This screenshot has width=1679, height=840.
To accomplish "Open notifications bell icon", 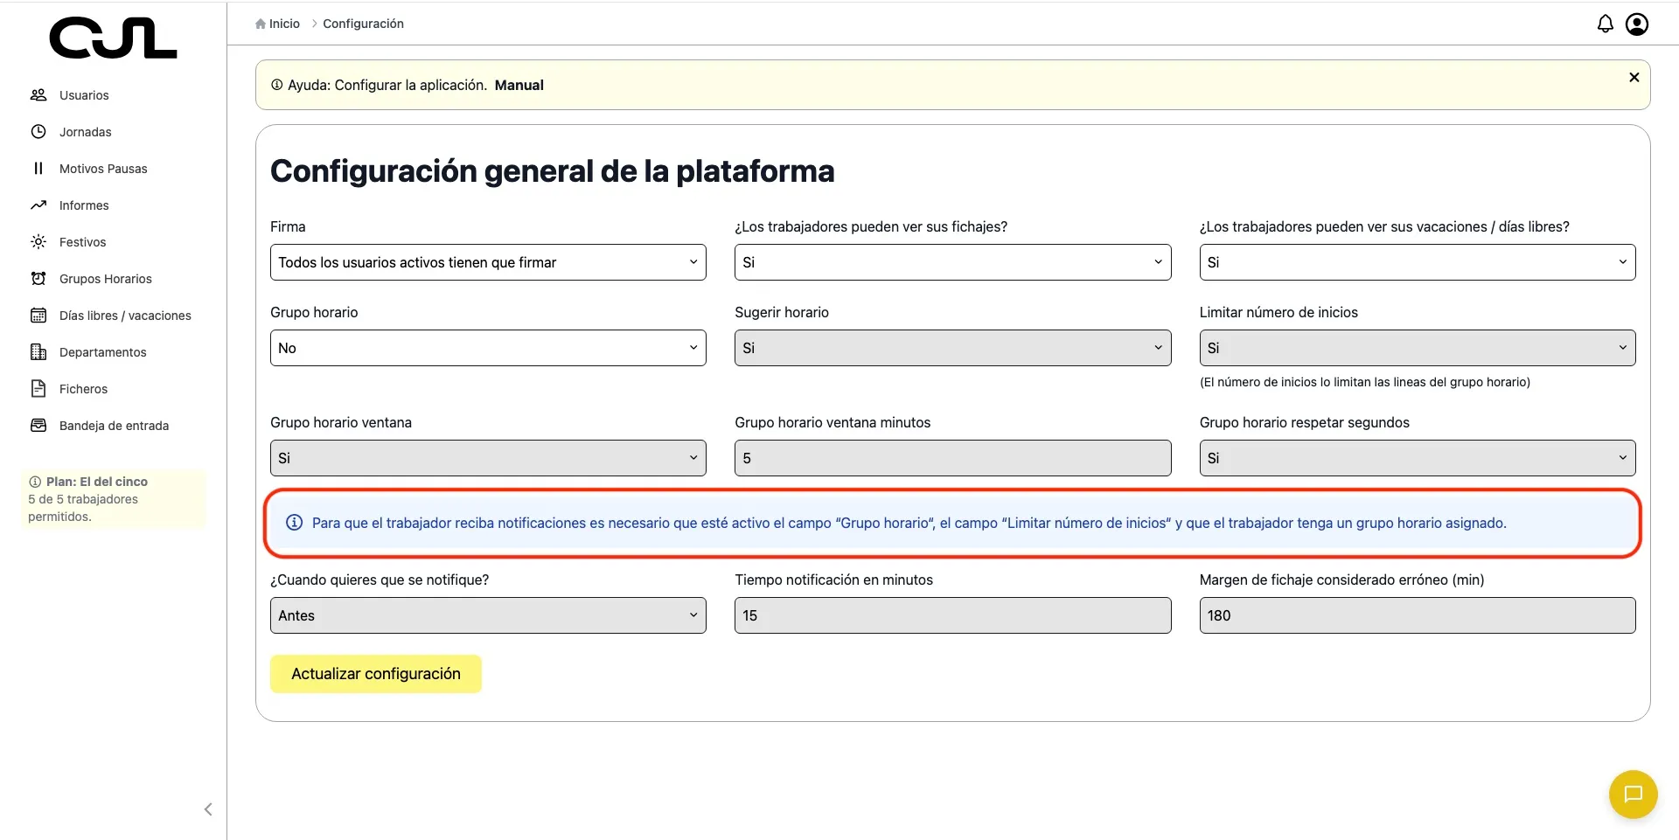I will click(x=1605, y=24).
